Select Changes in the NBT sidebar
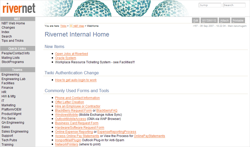Viewport: 250px width, 147px height. tap(8, 28)
